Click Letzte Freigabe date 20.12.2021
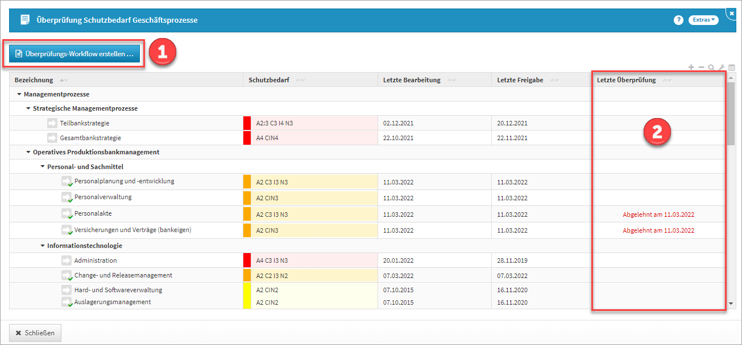Image resolution: width=742 pixels, height=345 pixels. pyautogui.click(x=512, y=123)
